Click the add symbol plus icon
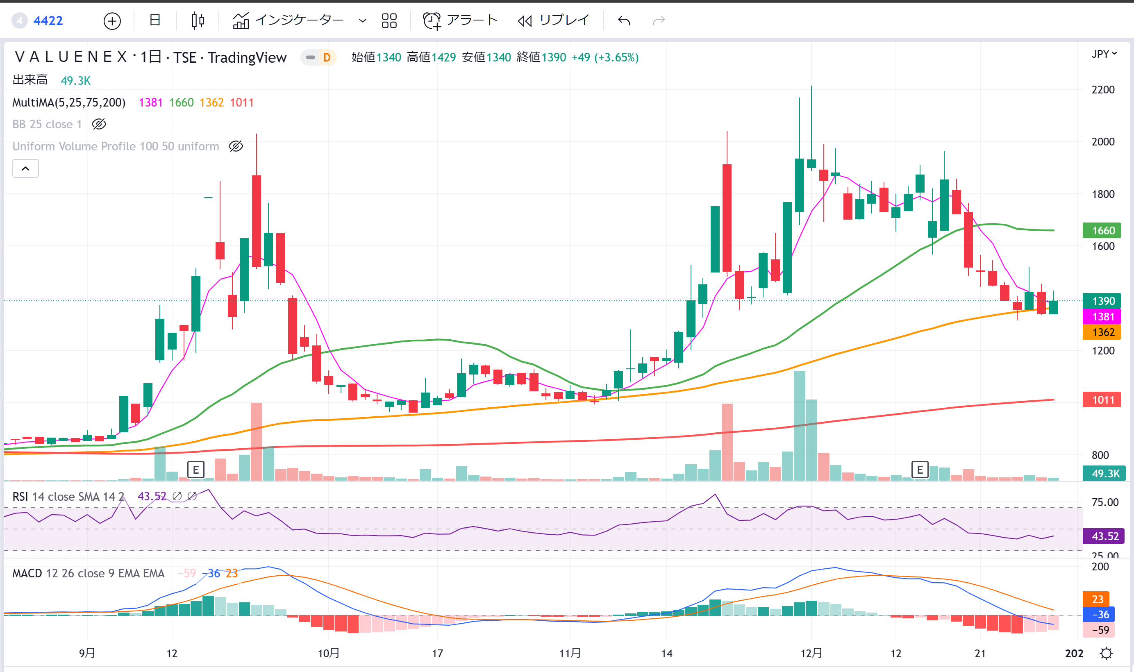1134x672 pixels. [112, 21]
